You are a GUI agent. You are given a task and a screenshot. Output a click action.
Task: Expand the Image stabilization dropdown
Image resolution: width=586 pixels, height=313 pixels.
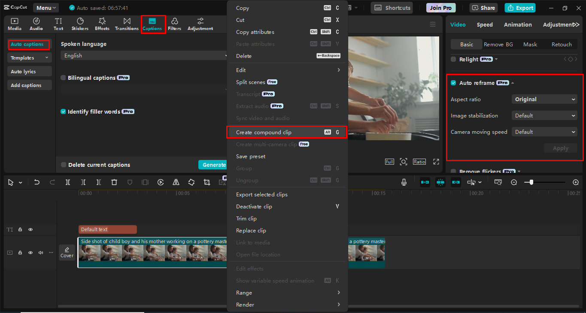544,115
